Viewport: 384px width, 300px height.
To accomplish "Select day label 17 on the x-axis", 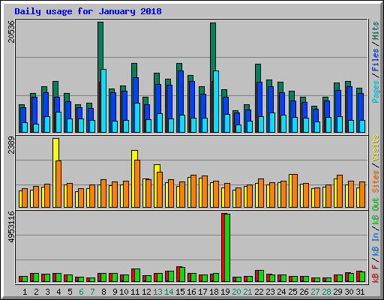I will click(202, 292).
